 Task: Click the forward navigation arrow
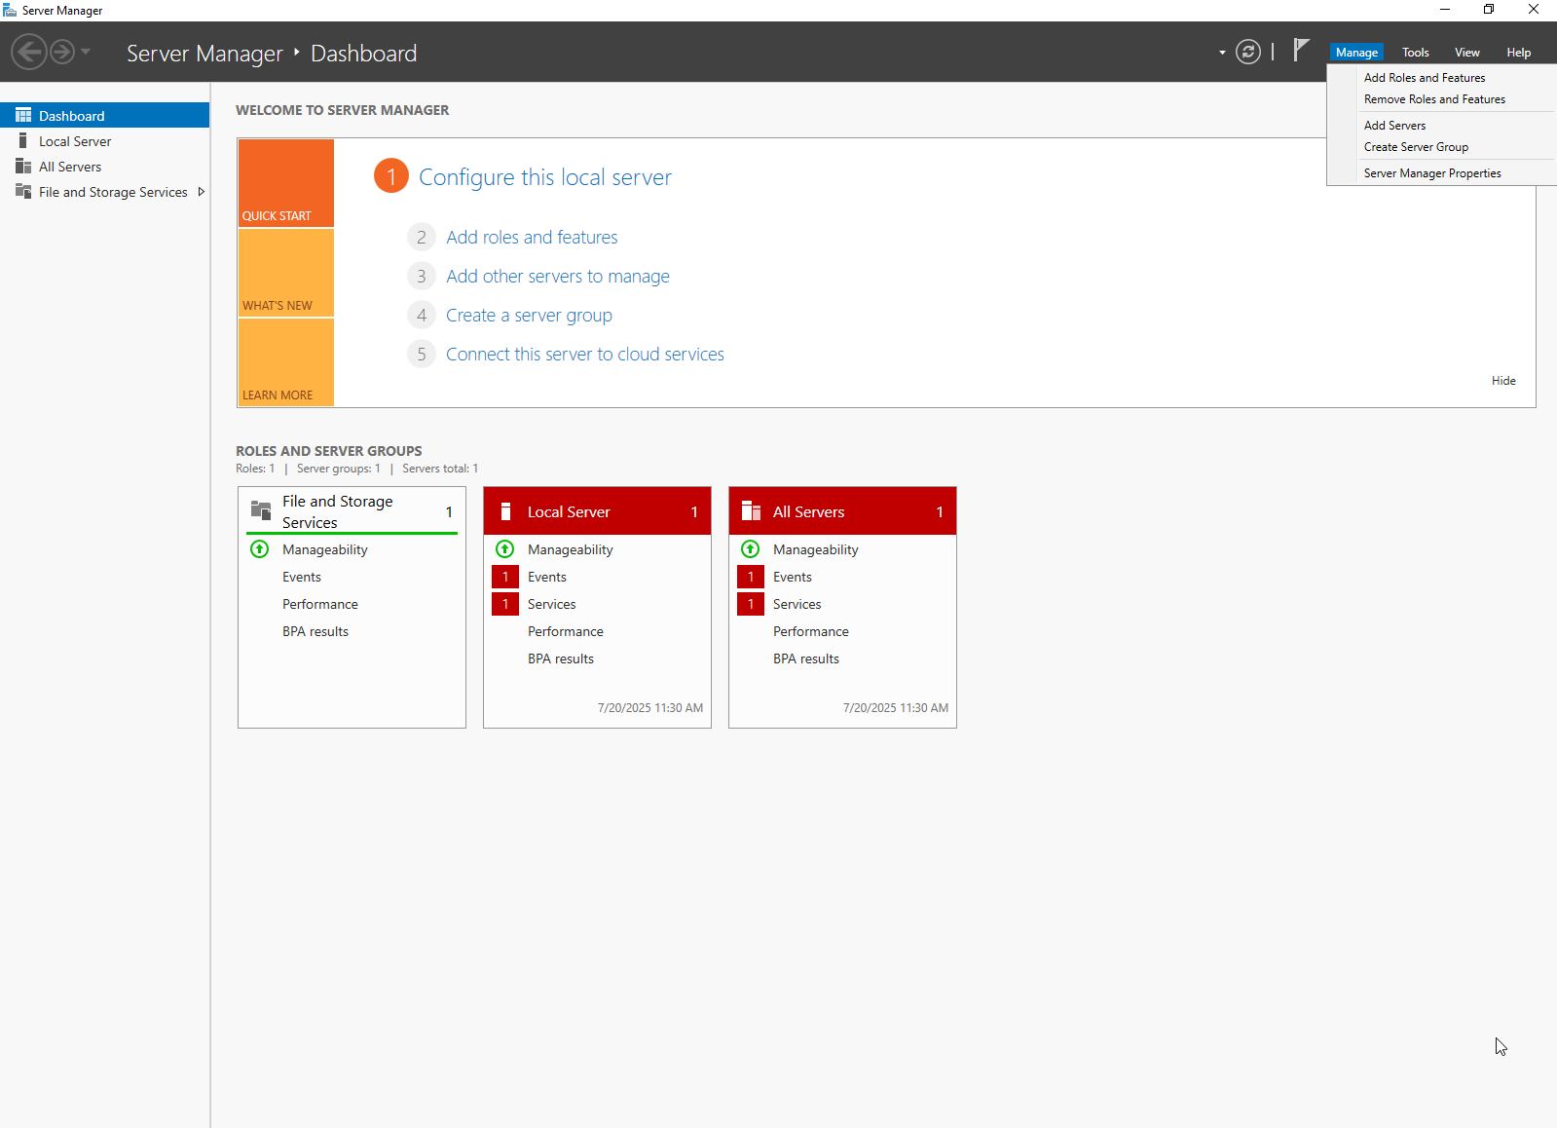click(61, 52)
